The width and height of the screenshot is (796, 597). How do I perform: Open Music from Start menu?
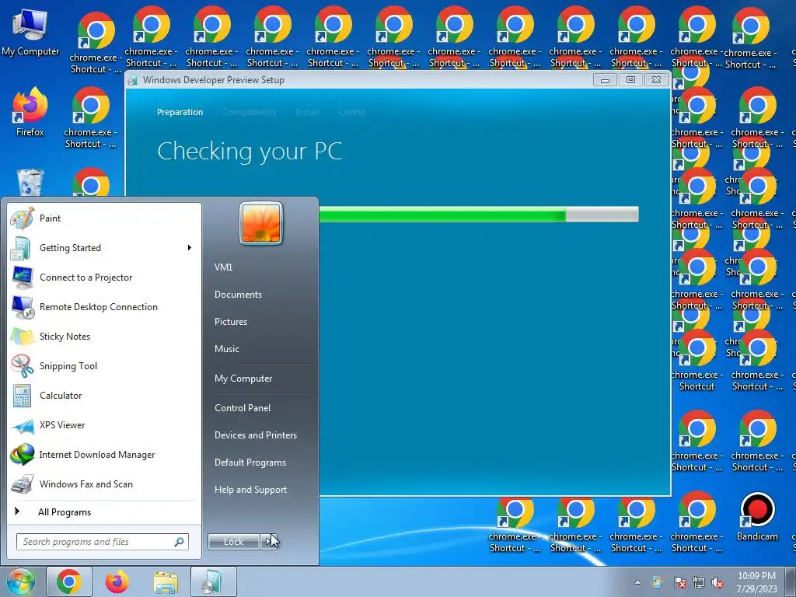[226, 349]
